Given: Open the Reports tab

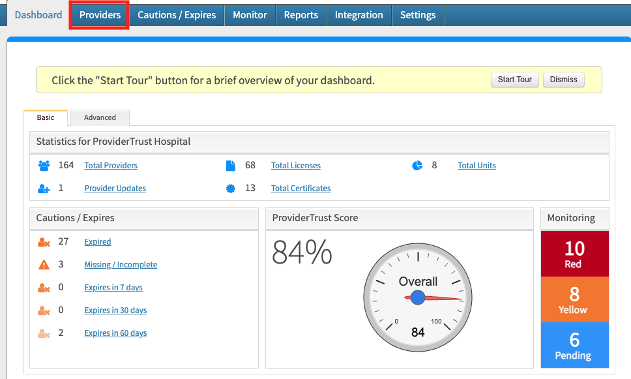Looking at the screenshot, I should tap(301, 15).
